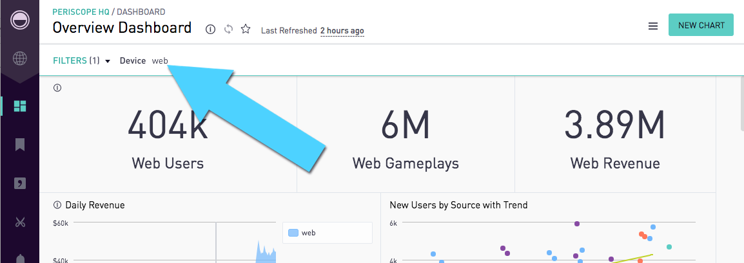Refresh the dashboard with refresh icon
The image size is (744, 263).
[x=228, y=30]
